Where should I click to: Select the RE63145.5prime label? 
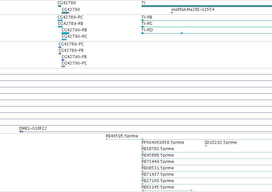[158, 188]
